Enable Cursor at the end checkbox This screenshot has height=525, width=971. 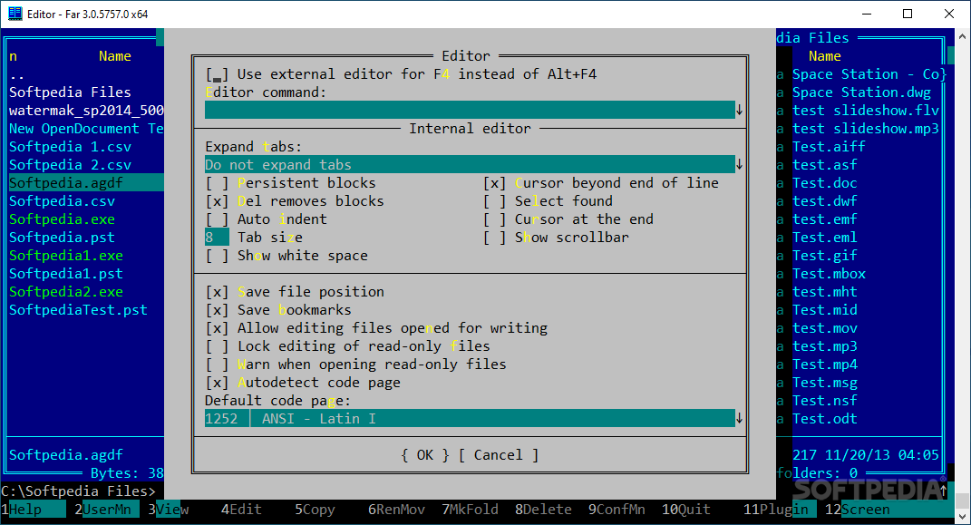coord(494,219)
